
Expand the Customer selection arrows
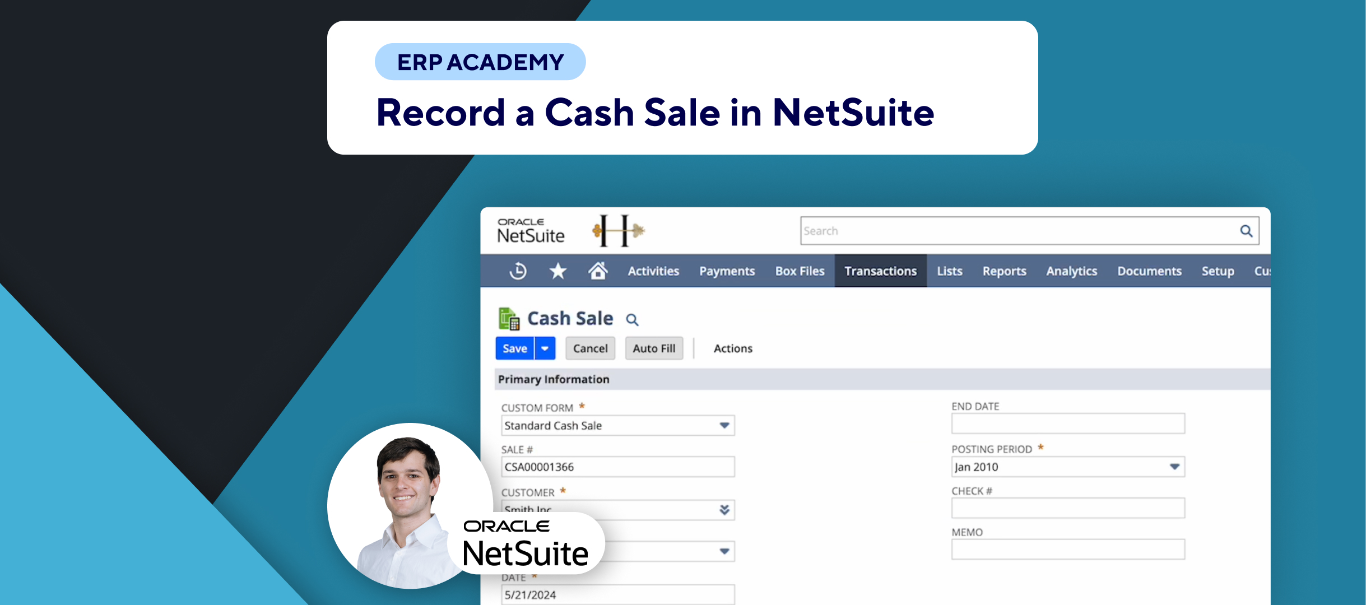pos(724,509)
